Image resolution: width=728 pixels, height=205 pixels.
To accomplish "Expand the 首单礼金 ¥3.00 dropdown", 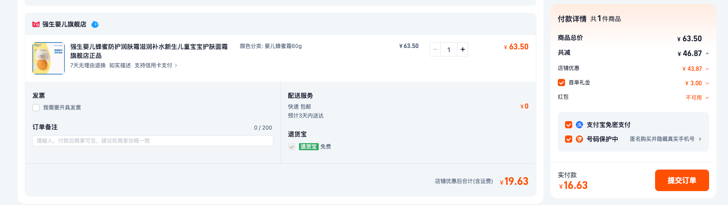I will (707, 83).
